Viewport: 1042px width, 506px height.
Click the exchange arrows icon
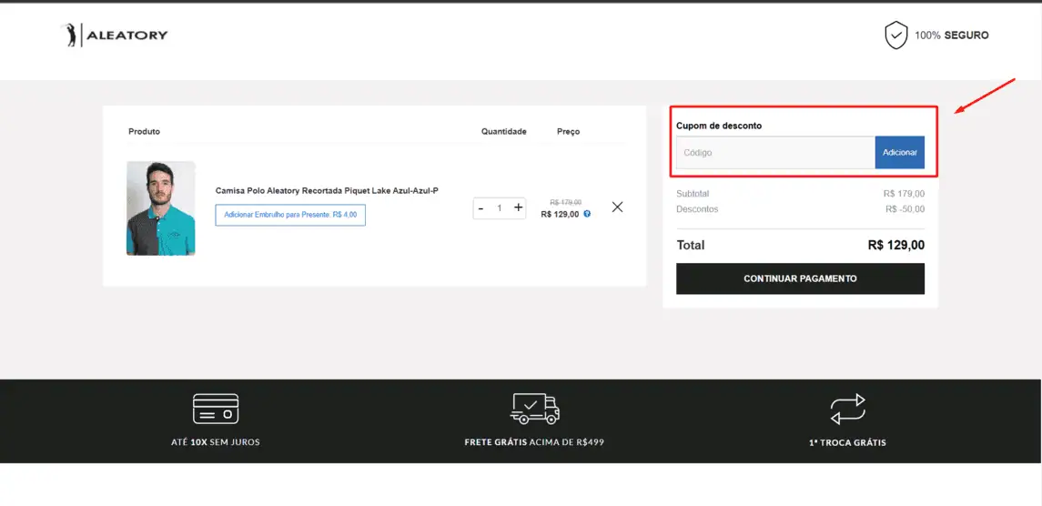pyautogui.click(x=847, y=409)
